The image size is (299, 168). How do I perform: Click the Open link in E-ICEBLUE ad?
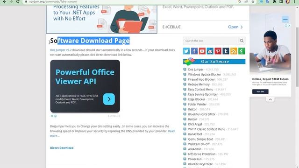pos(235,27)
